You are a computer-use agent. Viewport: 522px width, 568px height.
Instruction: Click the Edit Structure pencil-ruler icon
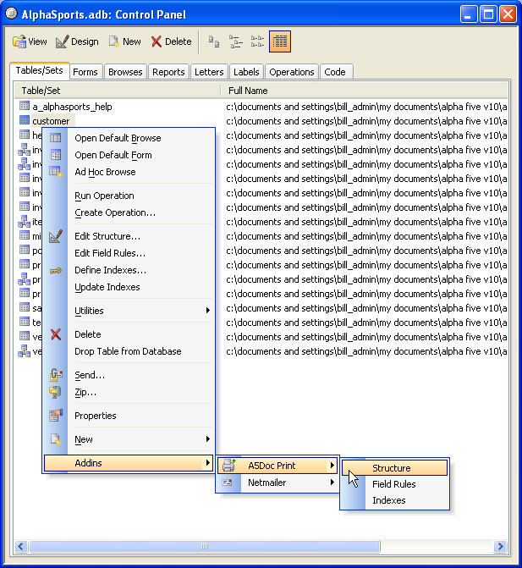click(x=56, y=236)
